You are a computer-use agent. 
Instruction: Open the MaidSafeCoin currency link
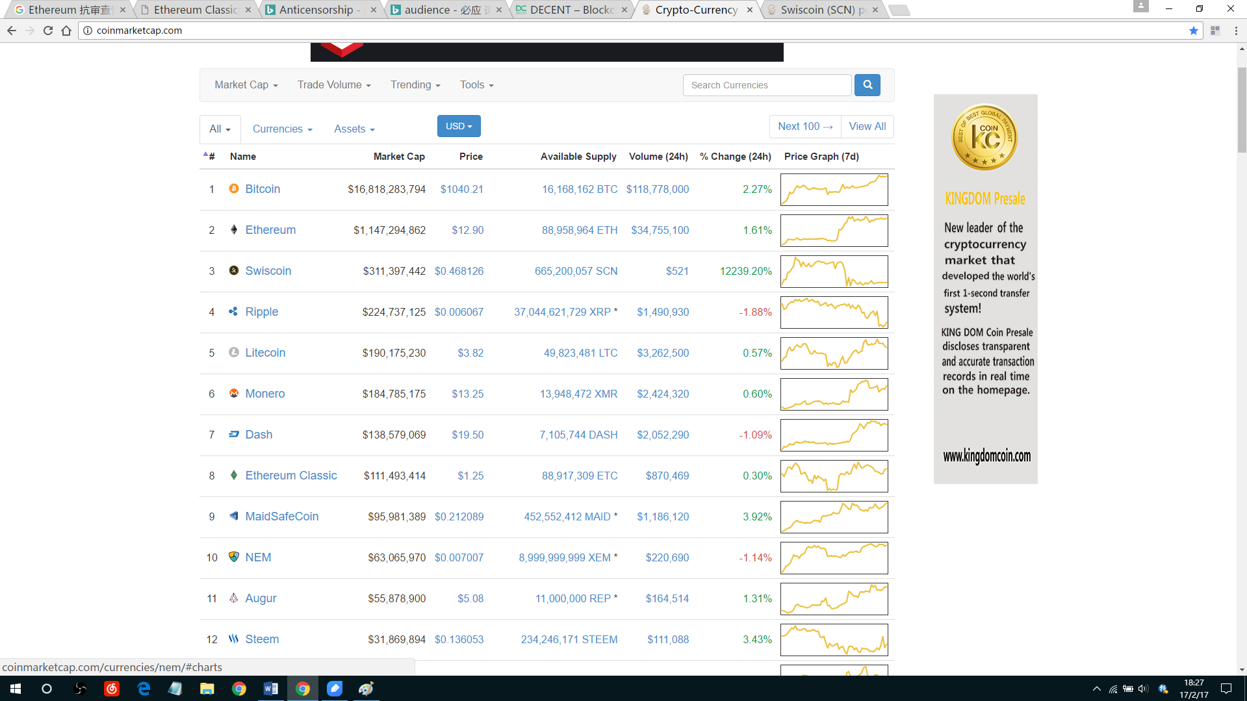click(282, 516)
